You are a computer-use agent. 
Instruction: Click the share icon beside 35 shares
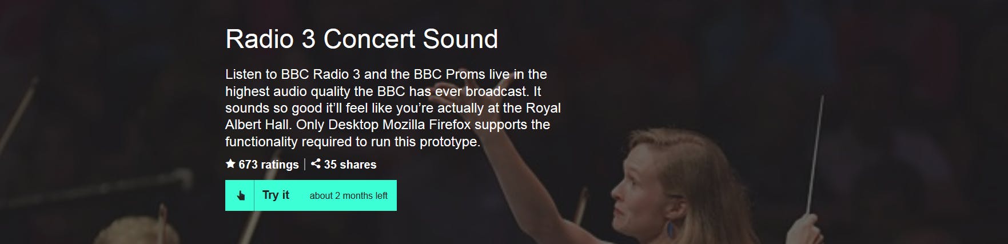tap(316, 165)
